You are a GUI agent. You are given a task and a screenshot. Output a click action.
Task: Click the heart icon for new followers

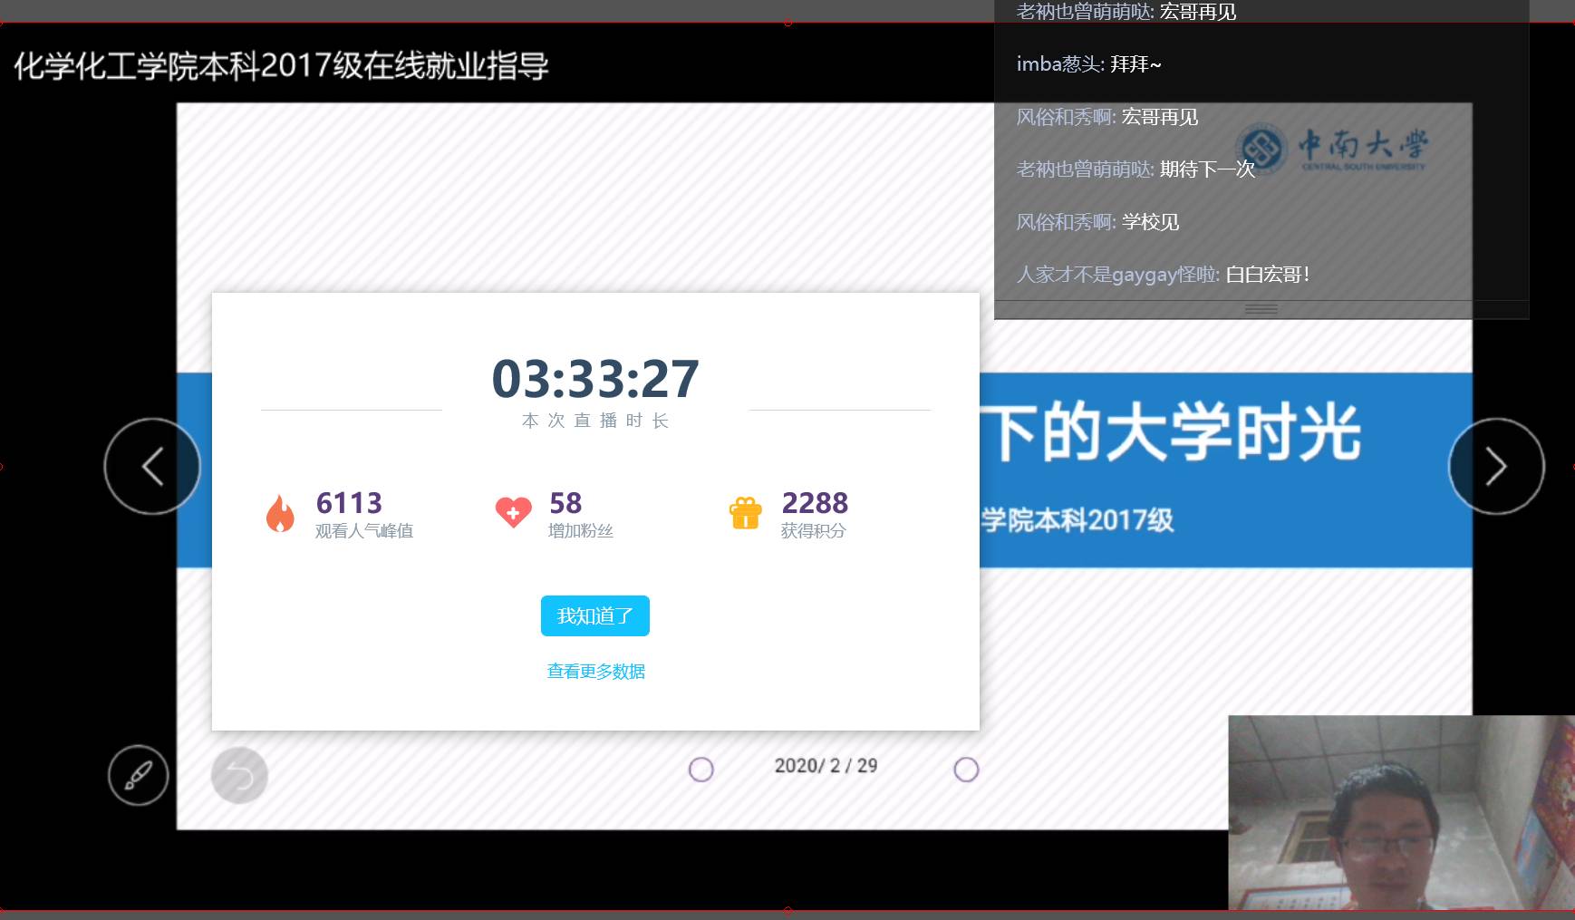tap(513, 512)
